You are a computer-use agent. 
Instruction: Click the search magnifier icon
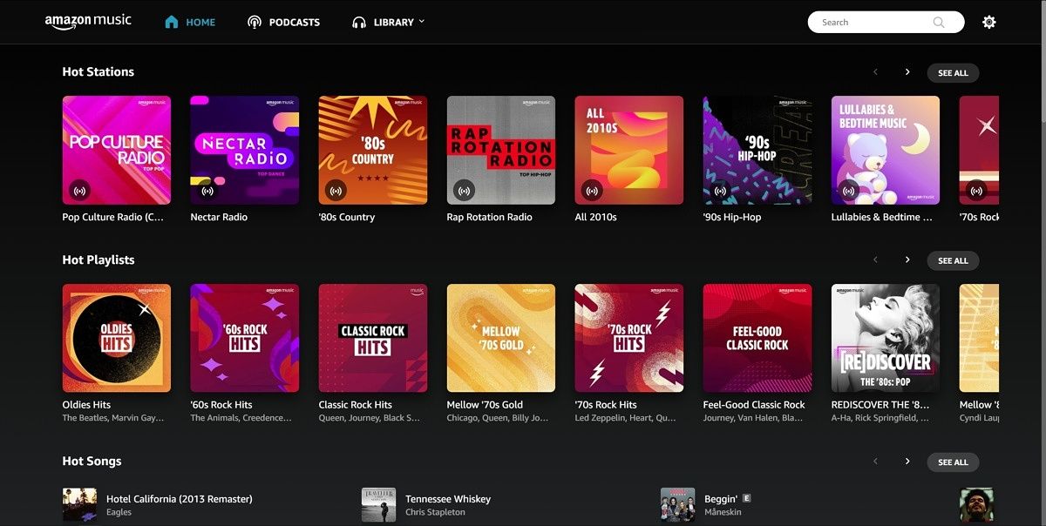(x=939, y=22)
